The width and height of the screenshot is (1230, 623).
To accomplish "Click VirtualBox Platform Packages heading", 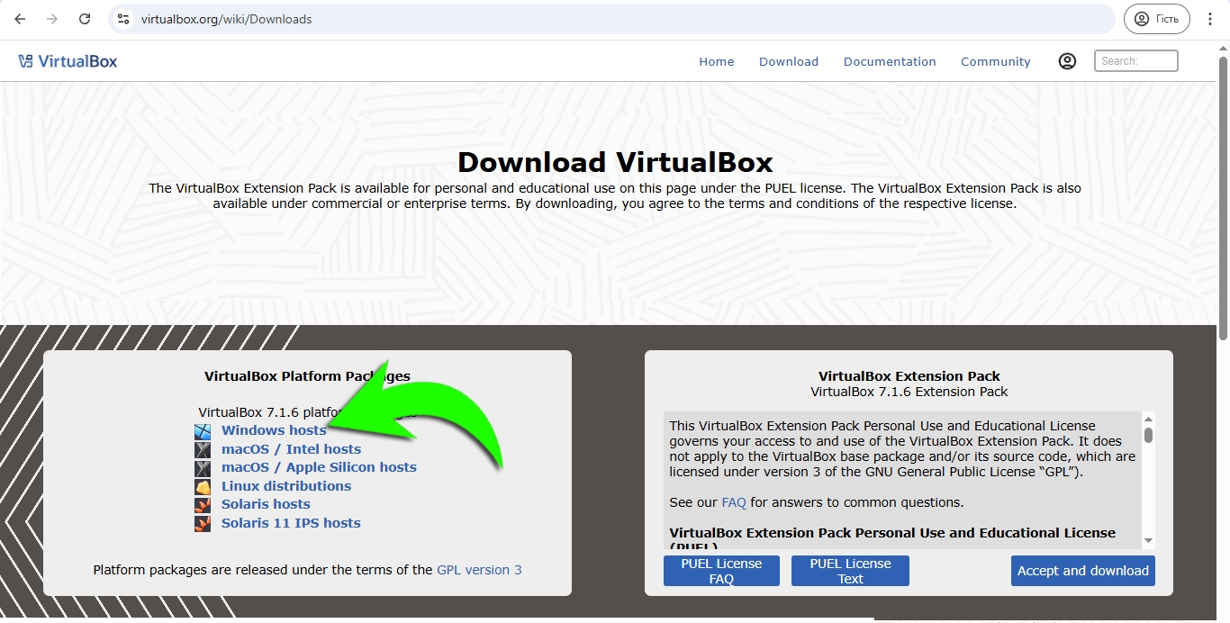I will point(307,376).
